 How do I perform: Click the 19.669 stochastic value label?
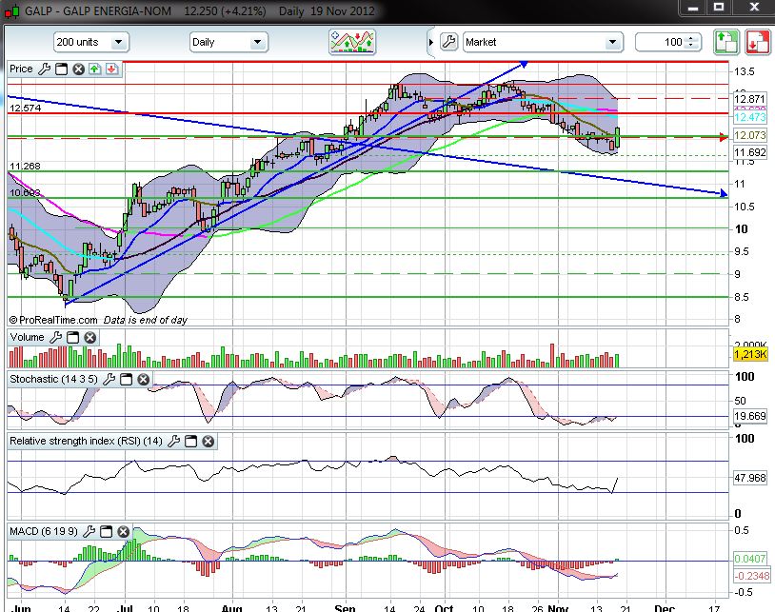[750, 416]
